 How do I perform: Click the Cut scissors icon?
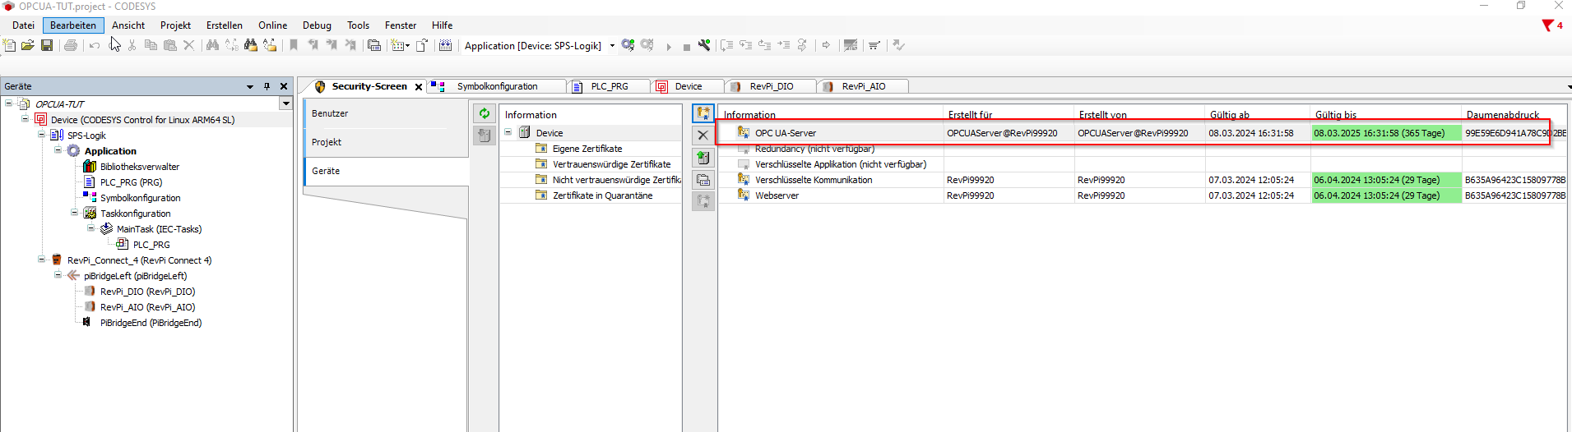coord(132,45)
